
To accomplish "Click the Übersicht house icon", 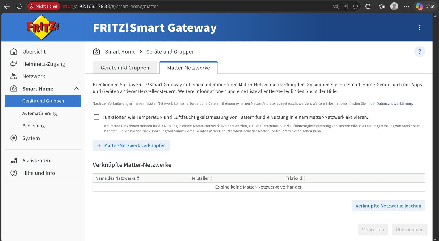I will pos(14,52).
